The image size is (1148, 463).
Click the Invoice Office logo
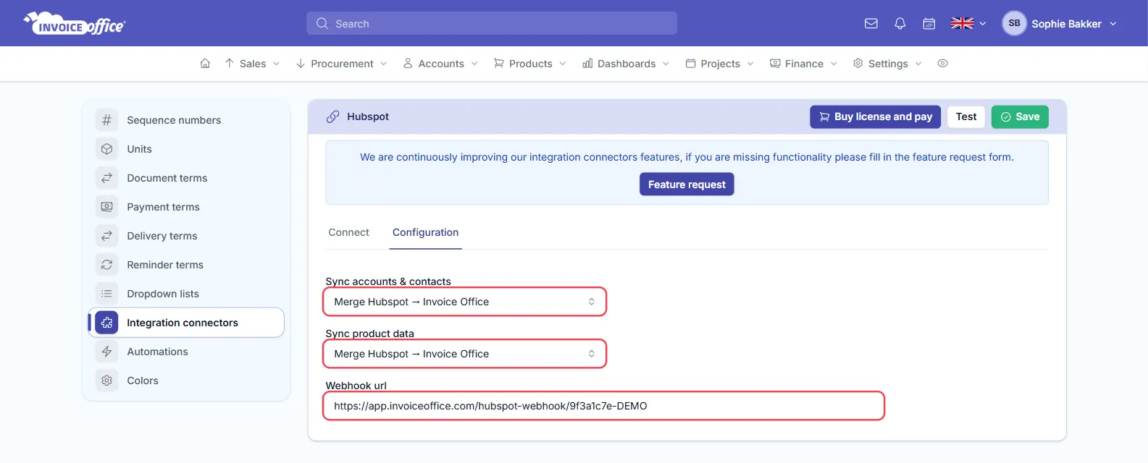coord(75,23)
